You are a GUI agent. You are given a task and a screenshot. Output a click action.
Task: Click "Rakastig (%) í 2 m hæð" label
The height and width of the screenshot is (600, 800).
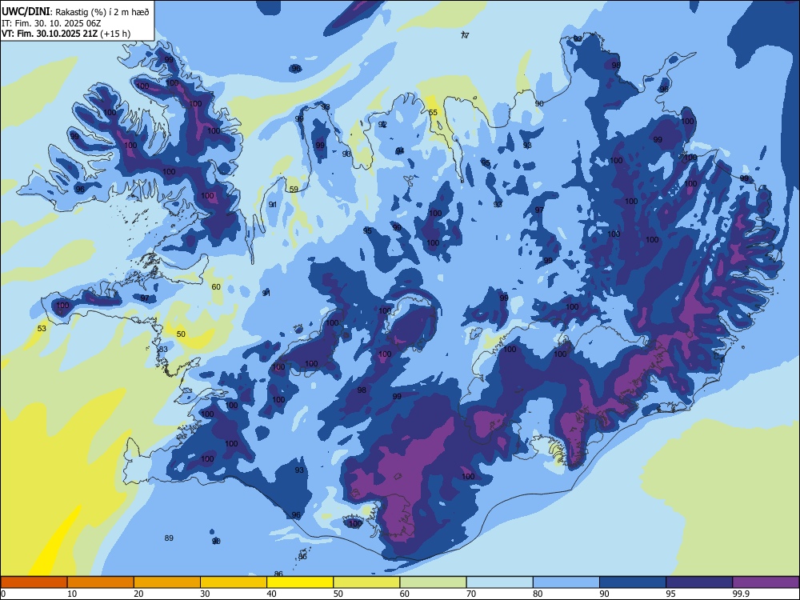[102, 12]
